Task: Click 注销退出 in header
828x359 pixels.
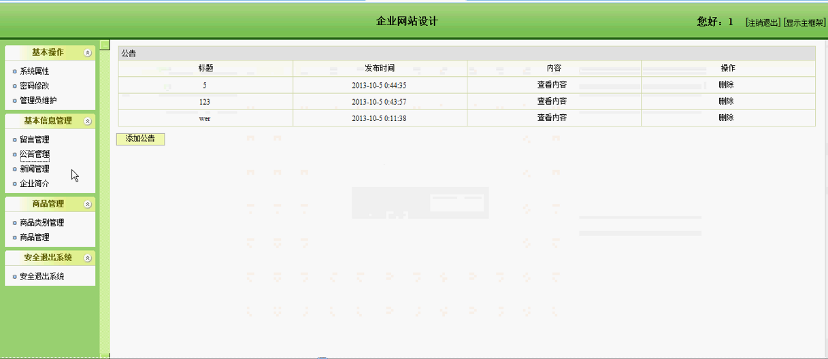Action: 763,22
